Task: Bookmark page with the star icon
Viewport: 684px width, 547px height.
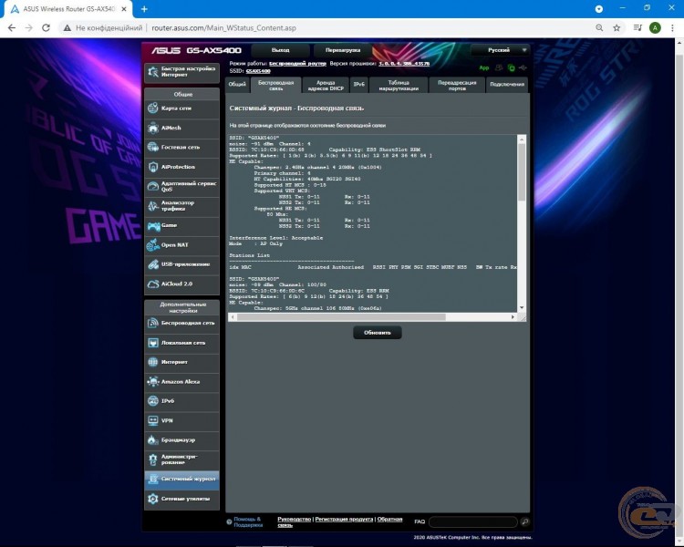Action: [x=617, y=28]
